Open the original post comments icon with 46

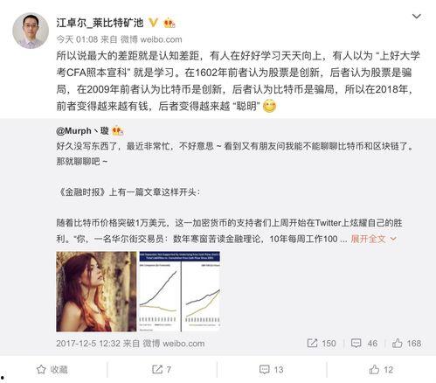364,343
